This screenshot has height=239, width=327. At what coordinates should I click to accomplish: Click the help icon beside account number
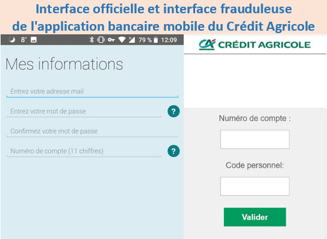pos(173,151)
